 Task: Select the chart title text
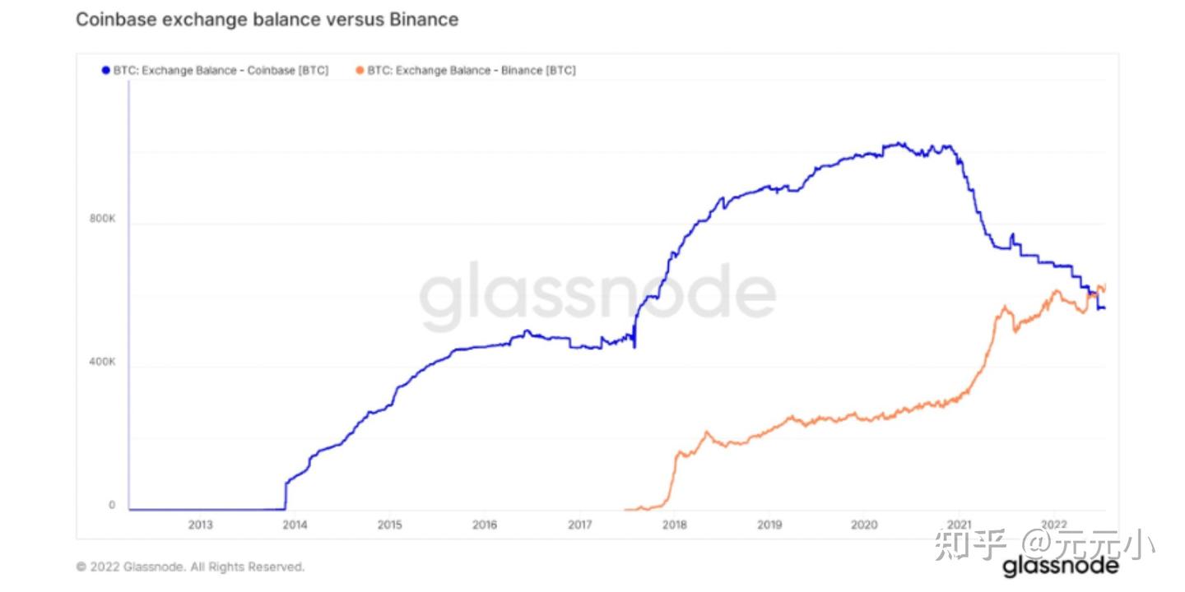coord(267,20)
